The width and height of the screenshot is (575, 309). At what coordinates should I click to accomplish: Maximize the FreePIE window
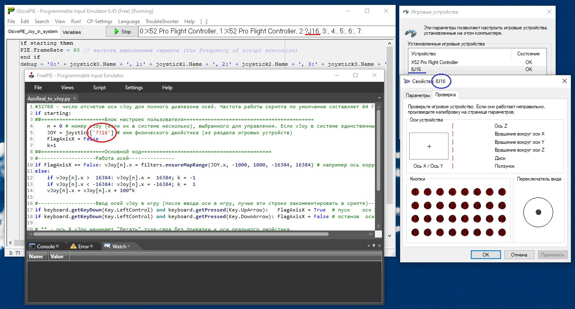(355, 75)
